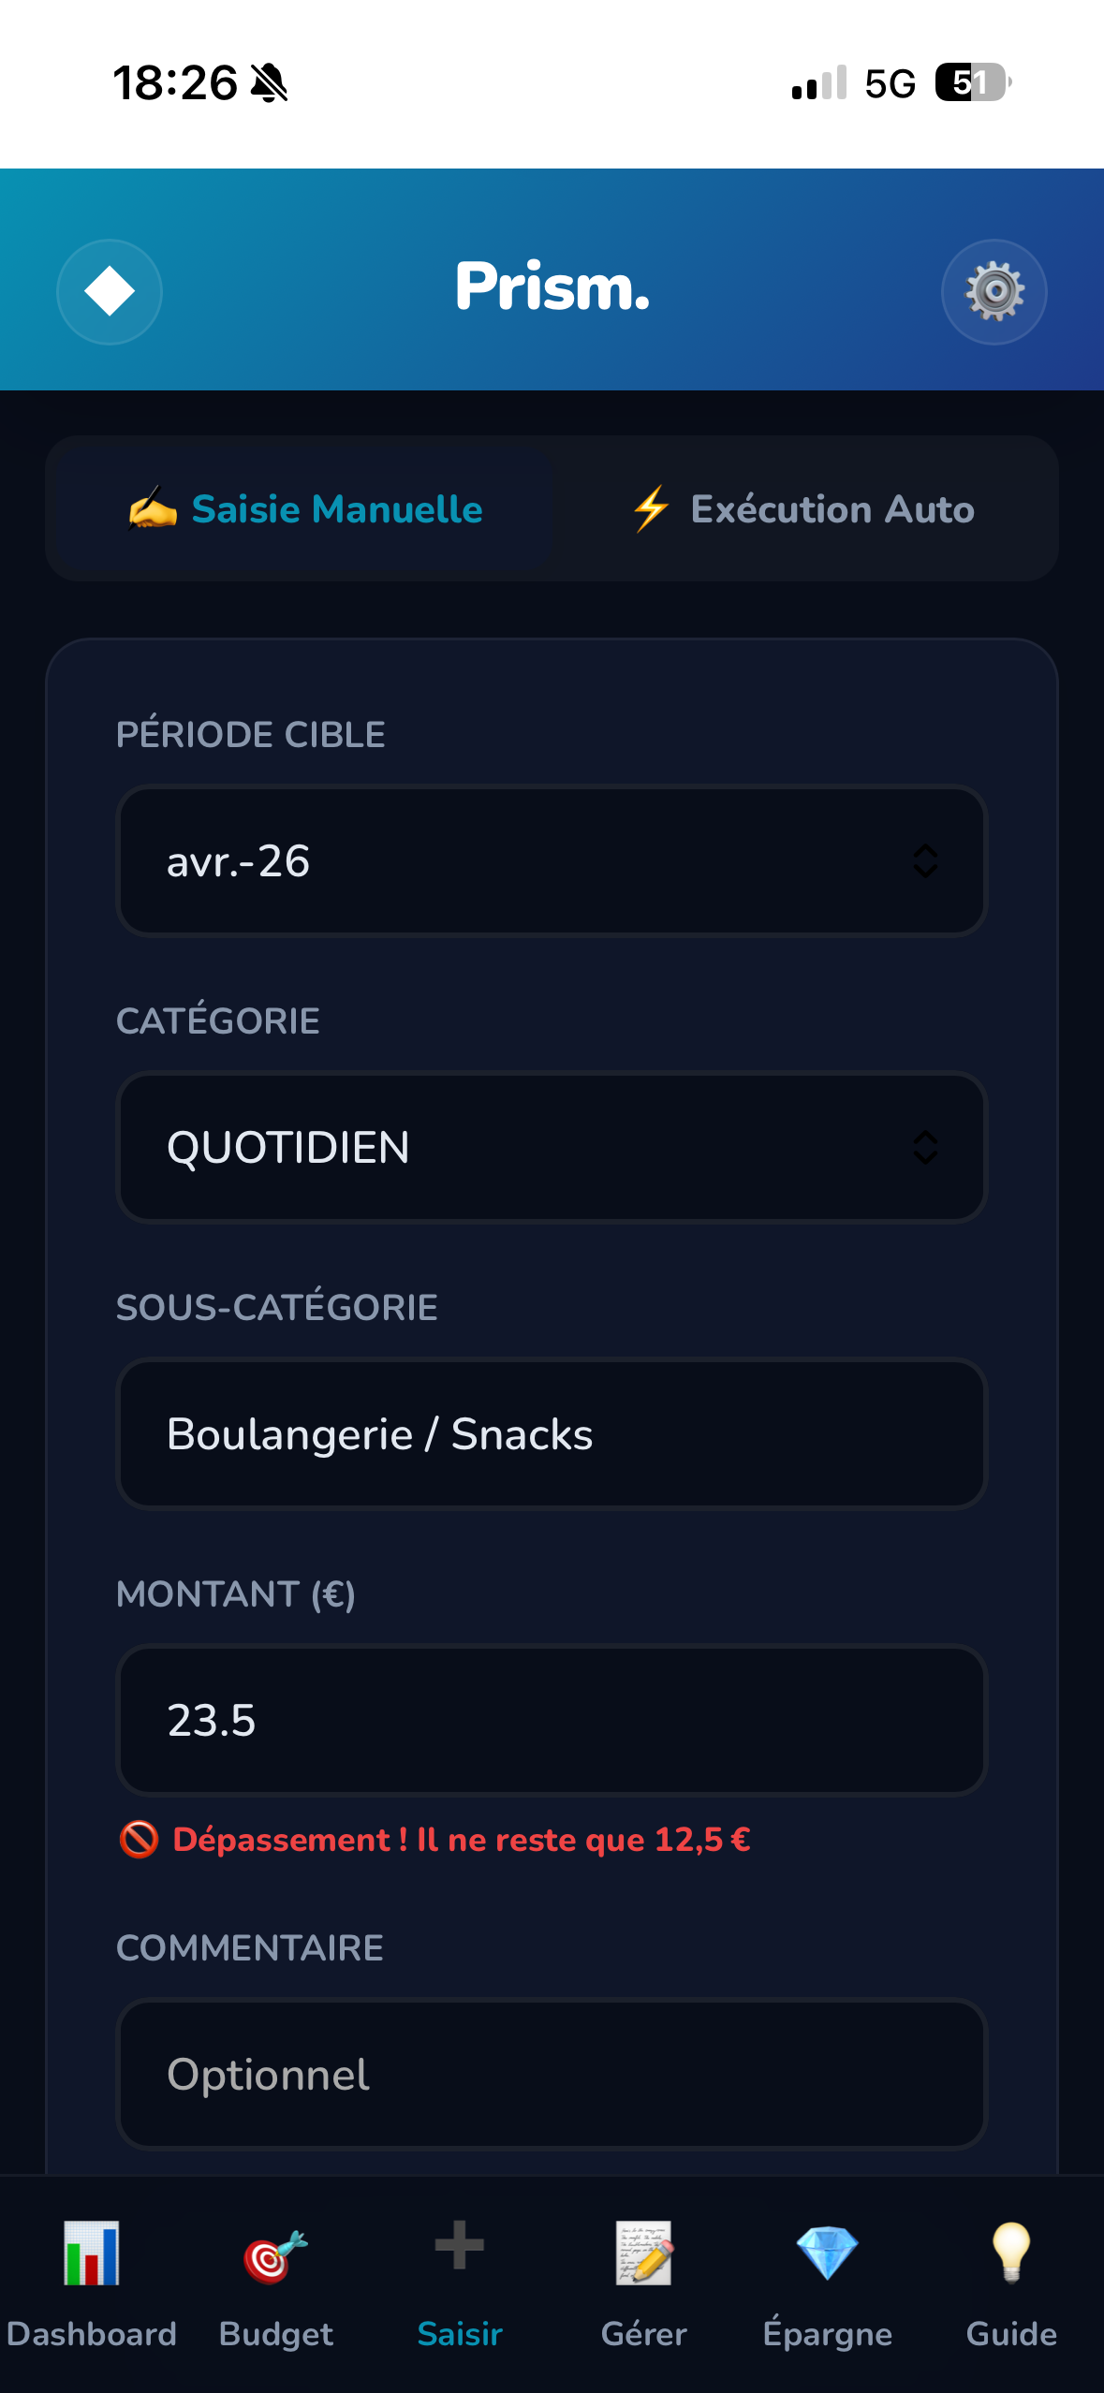The width and height of the screenshot is (1104, 2393).
Task: Click the chevron arrows on the Catégorie selector
Action: pyautogui.click(x=925, y=1148)
